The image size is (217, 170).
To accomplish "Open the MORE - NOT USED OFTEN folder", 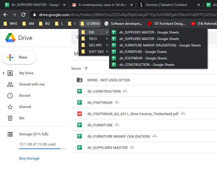I will click(x=108, y=80).
